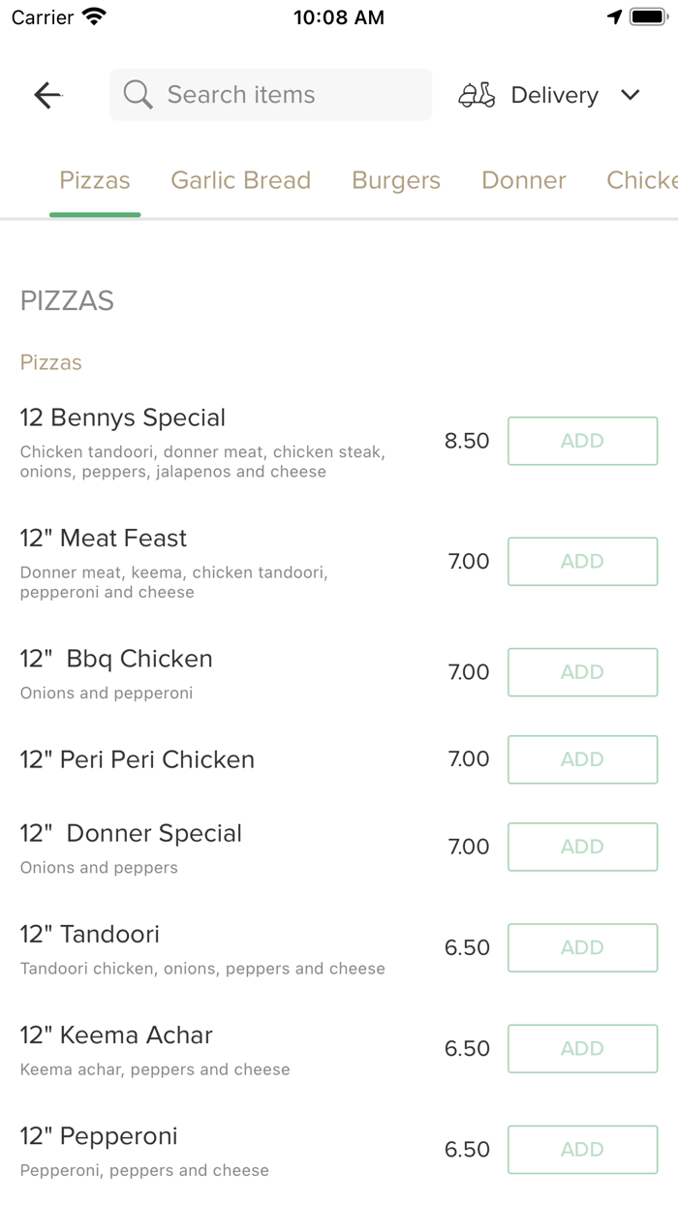
Task: Add the 12" Meat Feast pizza
Action: (582, 561)
